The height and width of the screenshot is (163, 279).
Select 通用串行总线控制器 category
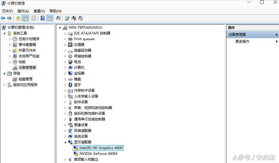(89, 119)
